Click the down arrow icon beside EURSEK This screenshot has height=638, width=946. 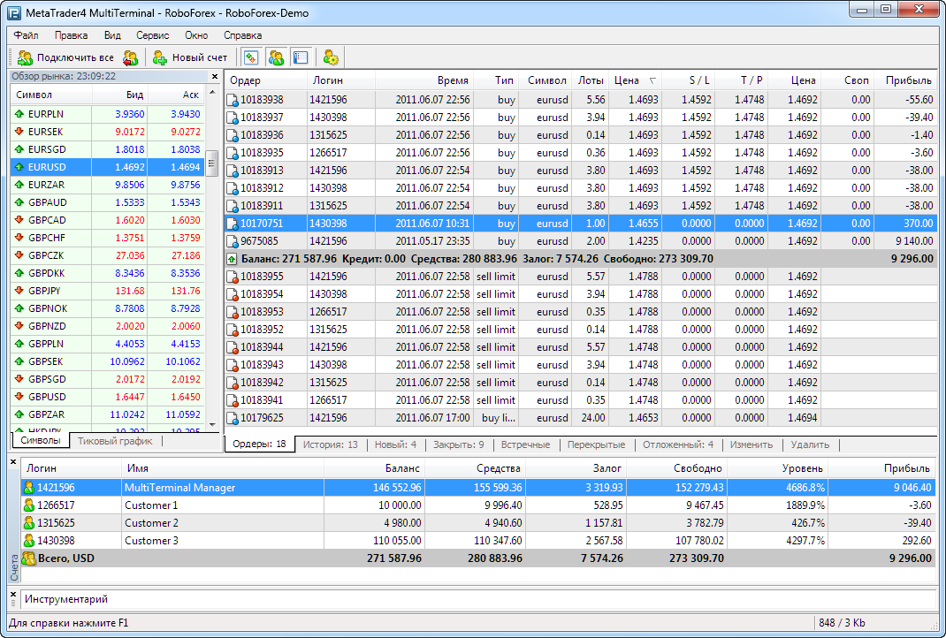coord(19,132)
